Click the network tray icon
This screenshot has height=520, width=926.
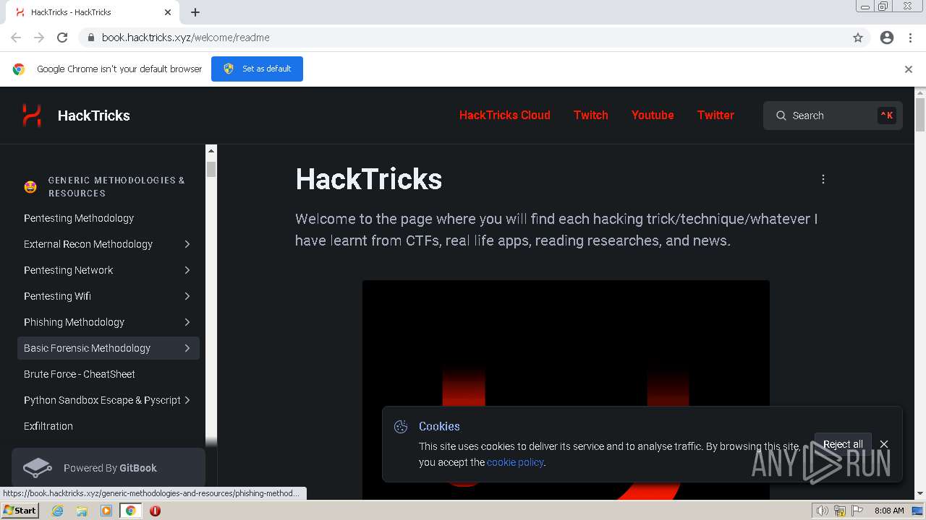841,511
